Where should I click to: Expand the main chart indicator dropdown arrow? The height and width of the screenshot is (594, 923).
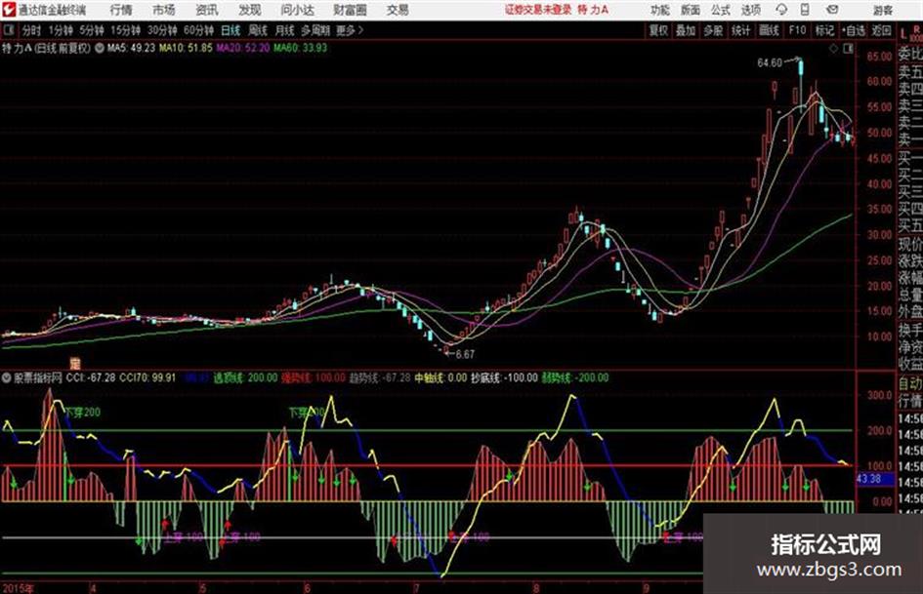[99, 48]
